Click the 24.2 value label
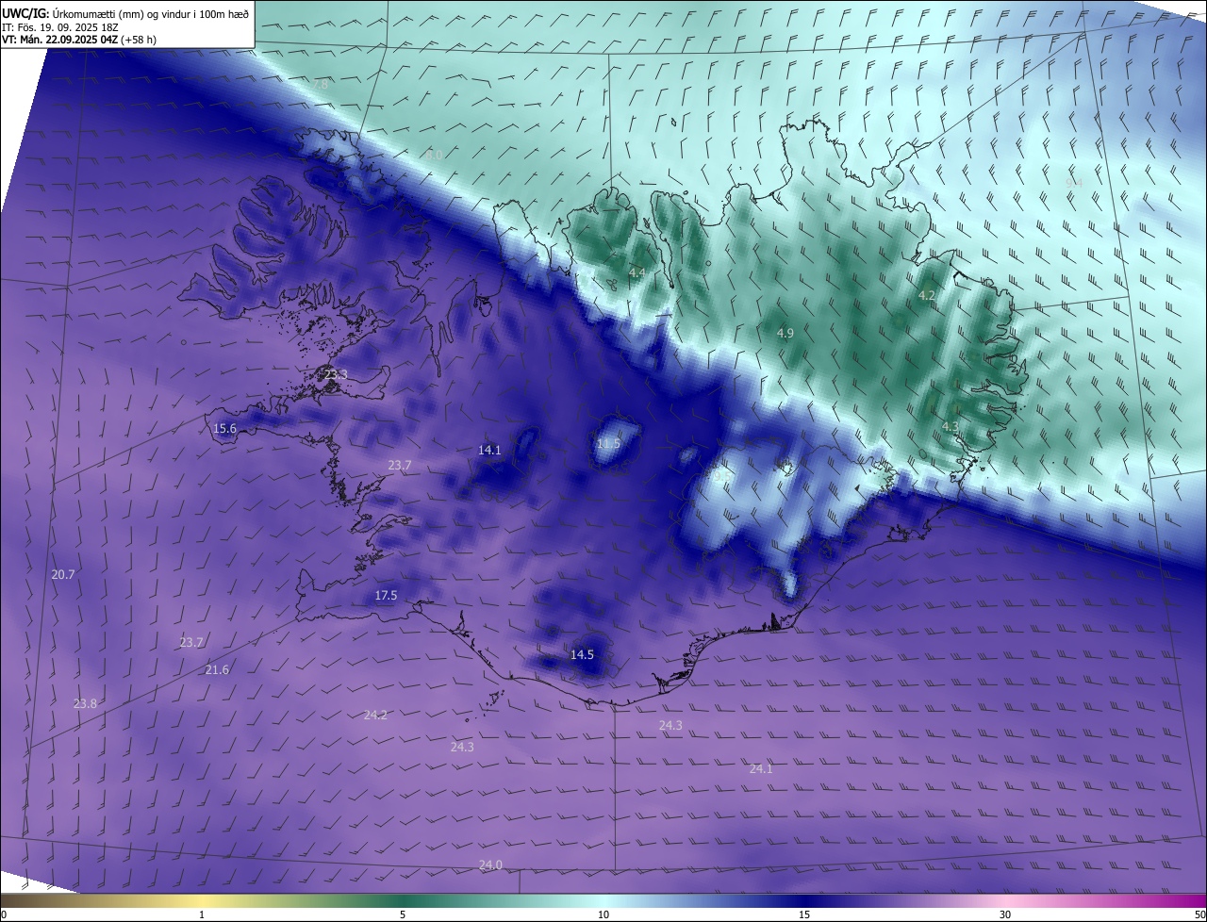 [375, 715]
